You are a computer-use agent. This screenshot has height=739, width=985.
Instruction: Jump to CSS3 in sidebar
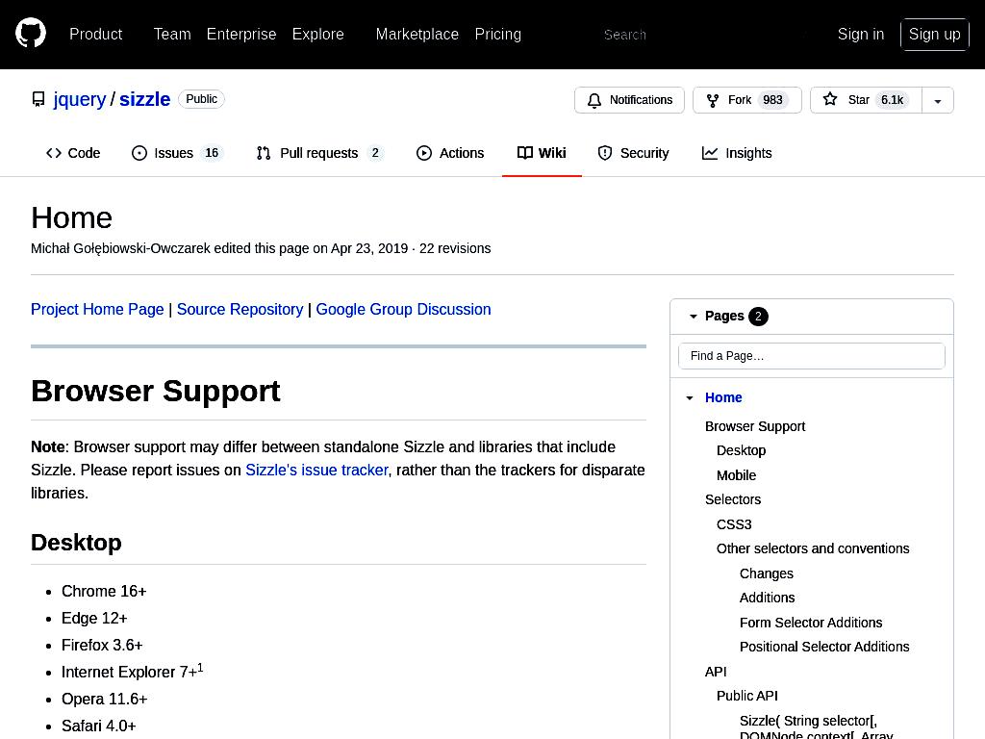[734, 524]
